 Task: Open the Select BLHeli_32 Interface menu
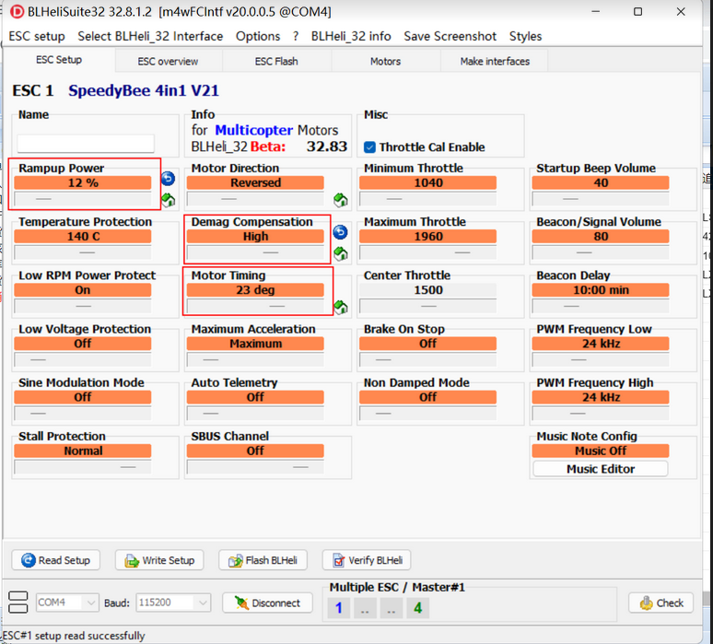click(x=150, y=36)
